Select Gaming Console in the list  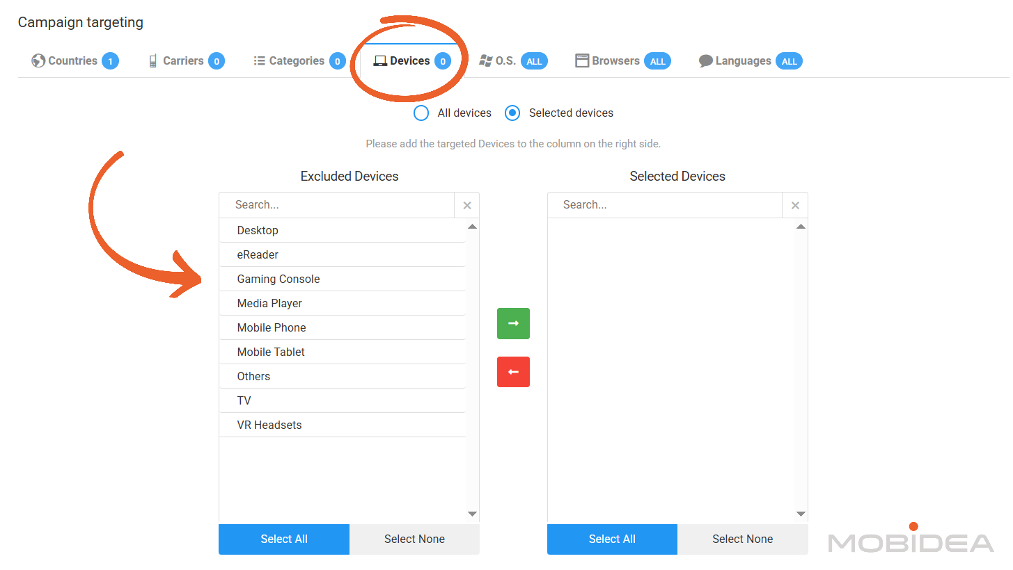pos(342,279)
